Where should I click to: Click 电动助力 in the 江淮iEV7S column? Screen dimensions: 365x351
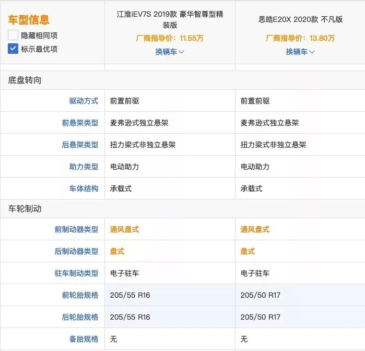[124, 167]
